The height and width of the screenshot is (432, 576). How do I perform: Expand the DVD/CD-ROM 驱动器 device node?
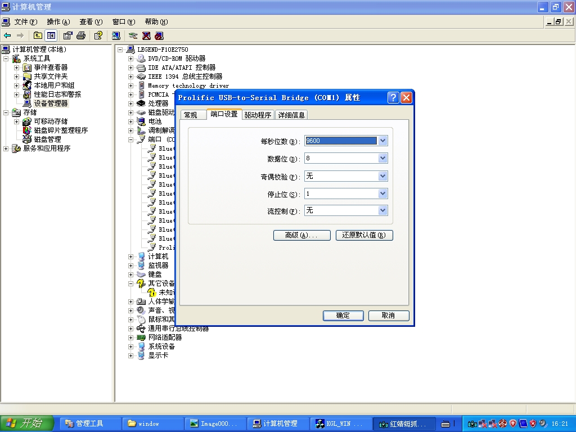[130, 58]
